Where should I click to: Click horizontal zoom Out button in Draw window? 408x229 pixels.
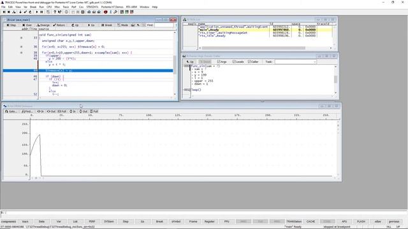click(51, 111)
